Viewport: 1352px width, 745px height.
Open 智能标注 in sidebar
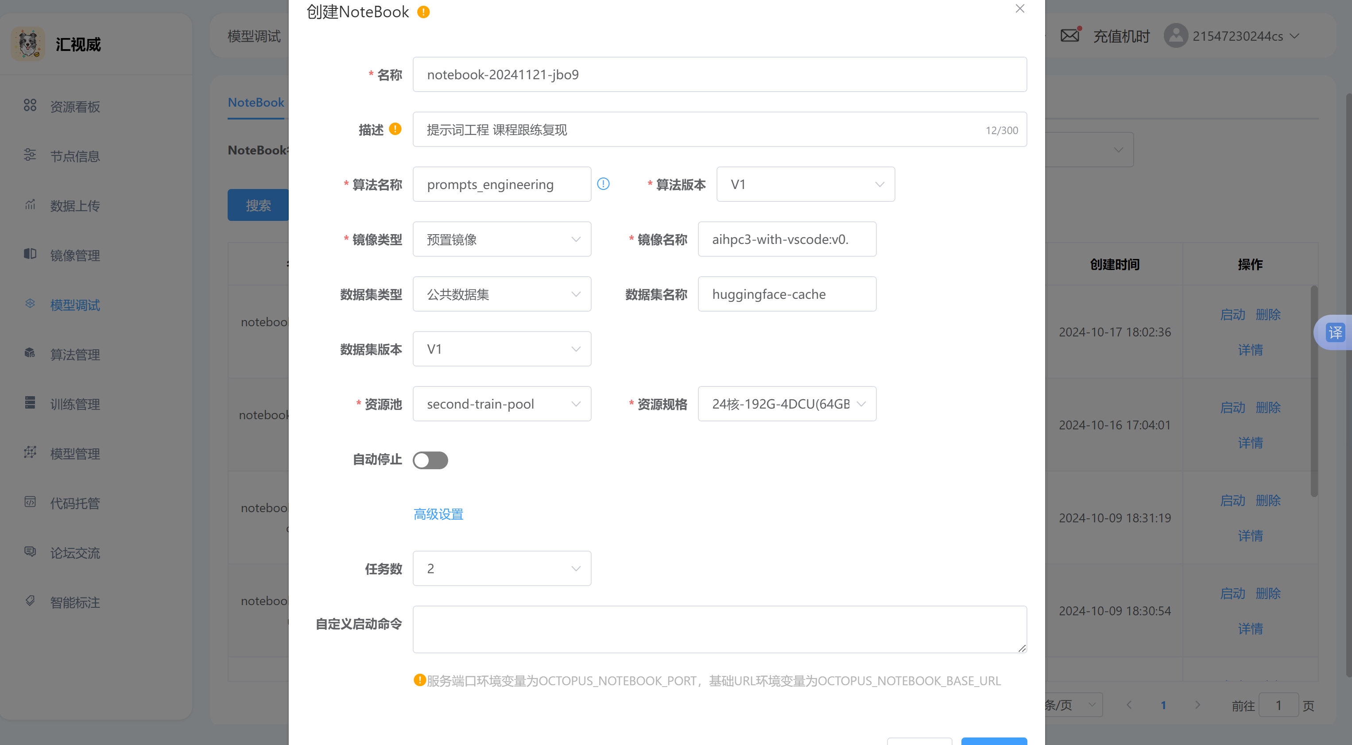coord(75,602)
